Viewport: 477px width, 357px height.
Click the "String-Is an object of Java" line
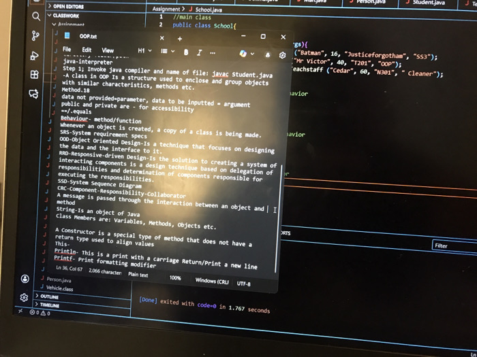coord(98,211)
